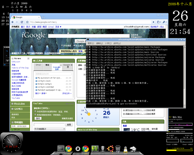This screenshot has height=155, width=194.
Task: Open 檔案(F) menu in terminal
Action: (91, 43)
